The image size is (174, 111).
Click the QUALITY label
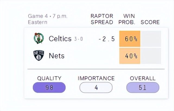(x=49, y=78)
